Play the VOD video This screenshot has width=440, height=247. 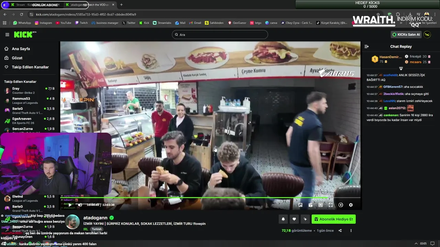point(70,205)
